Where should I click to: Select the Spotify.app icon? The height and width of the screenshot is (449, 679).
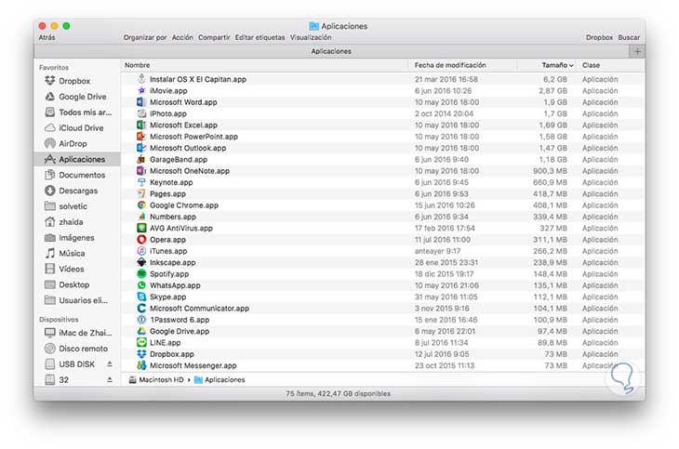141,273
